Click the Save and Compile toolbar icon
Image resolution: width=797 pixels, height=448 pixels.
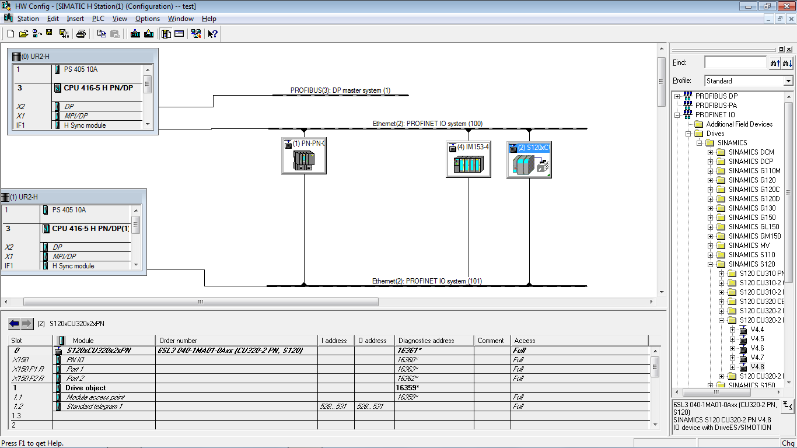[64, 34]
